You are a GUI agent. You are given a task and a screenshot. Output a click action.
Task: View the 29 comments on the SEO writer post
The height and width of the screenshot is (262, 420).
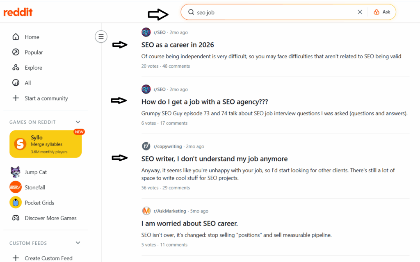[x=176, y=187]
